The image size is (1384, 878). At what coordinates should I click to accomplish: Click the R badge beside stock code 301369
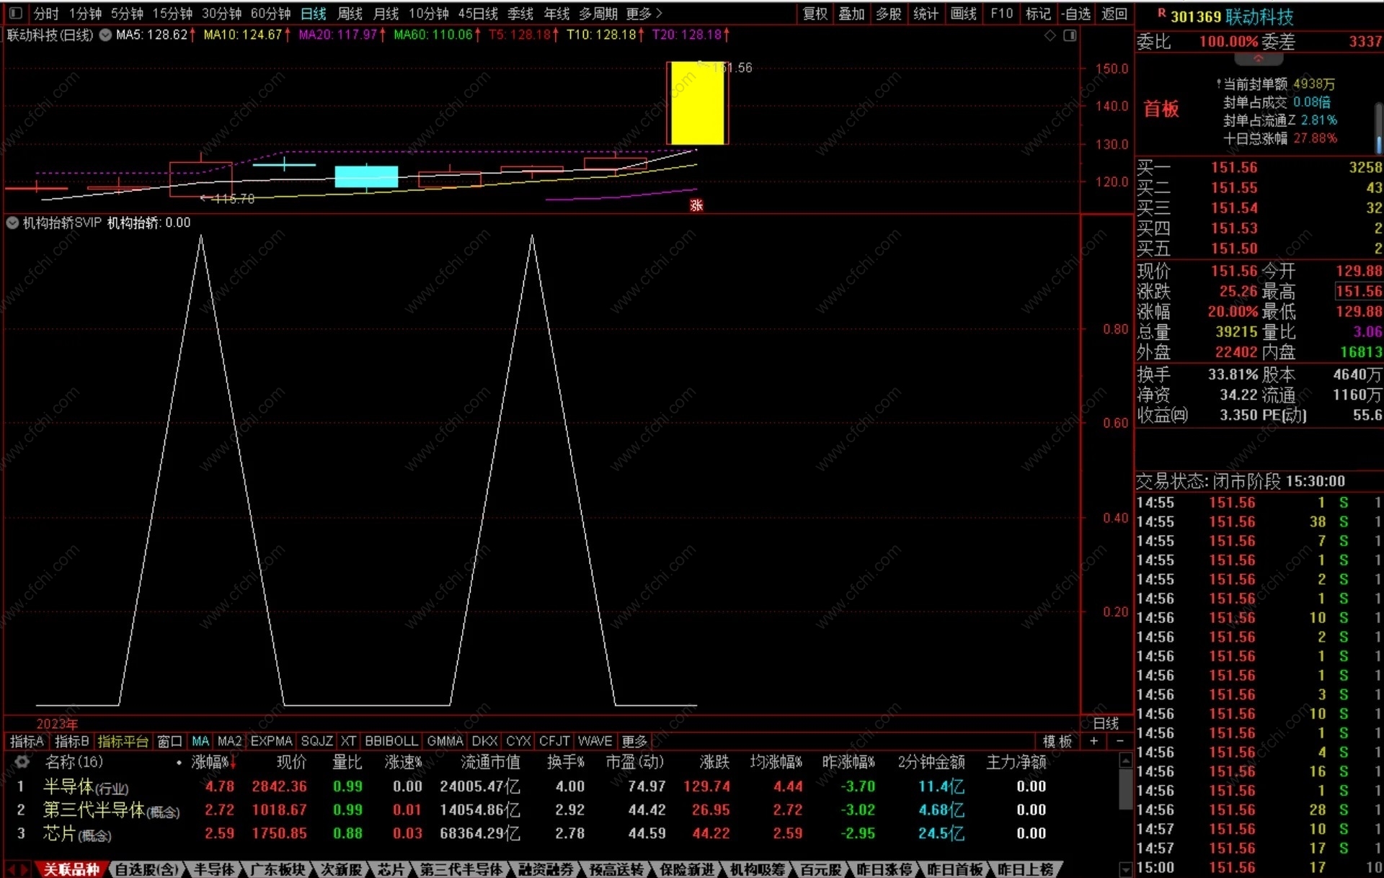[1161, 13]
